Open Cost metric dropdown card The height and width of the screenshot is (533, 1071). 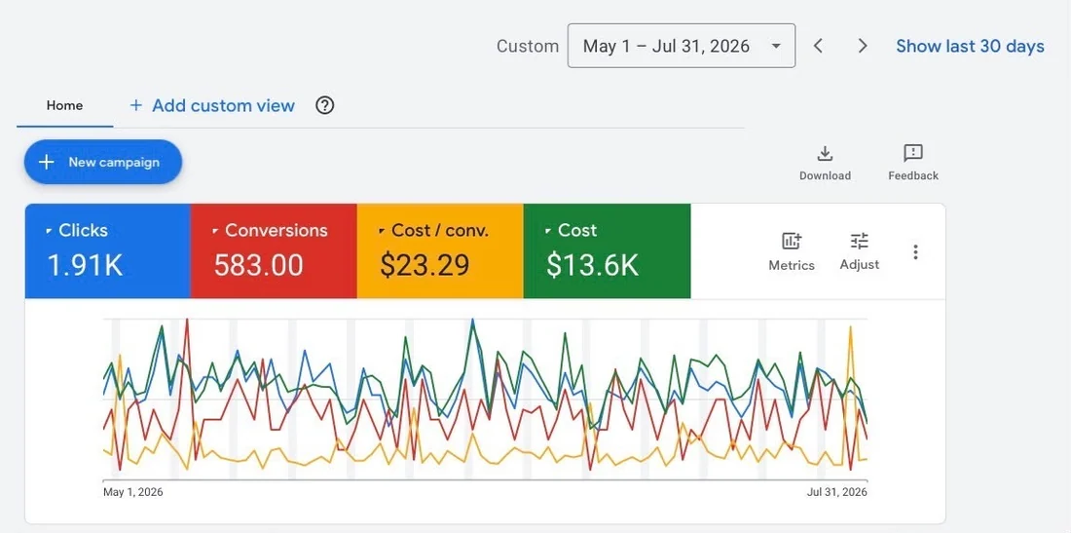point(608,250)
